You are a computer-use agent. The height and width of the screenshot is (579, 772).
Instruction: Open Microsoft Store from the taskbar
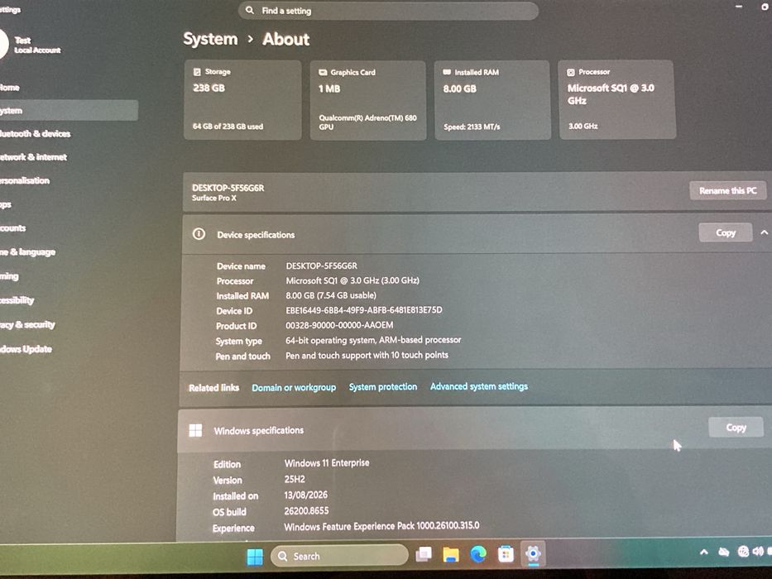click(506, 554)
